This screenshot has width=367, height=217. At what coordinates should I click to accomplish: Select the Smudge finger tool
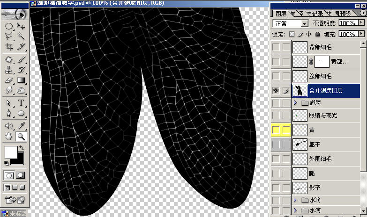tap(8, 90)
